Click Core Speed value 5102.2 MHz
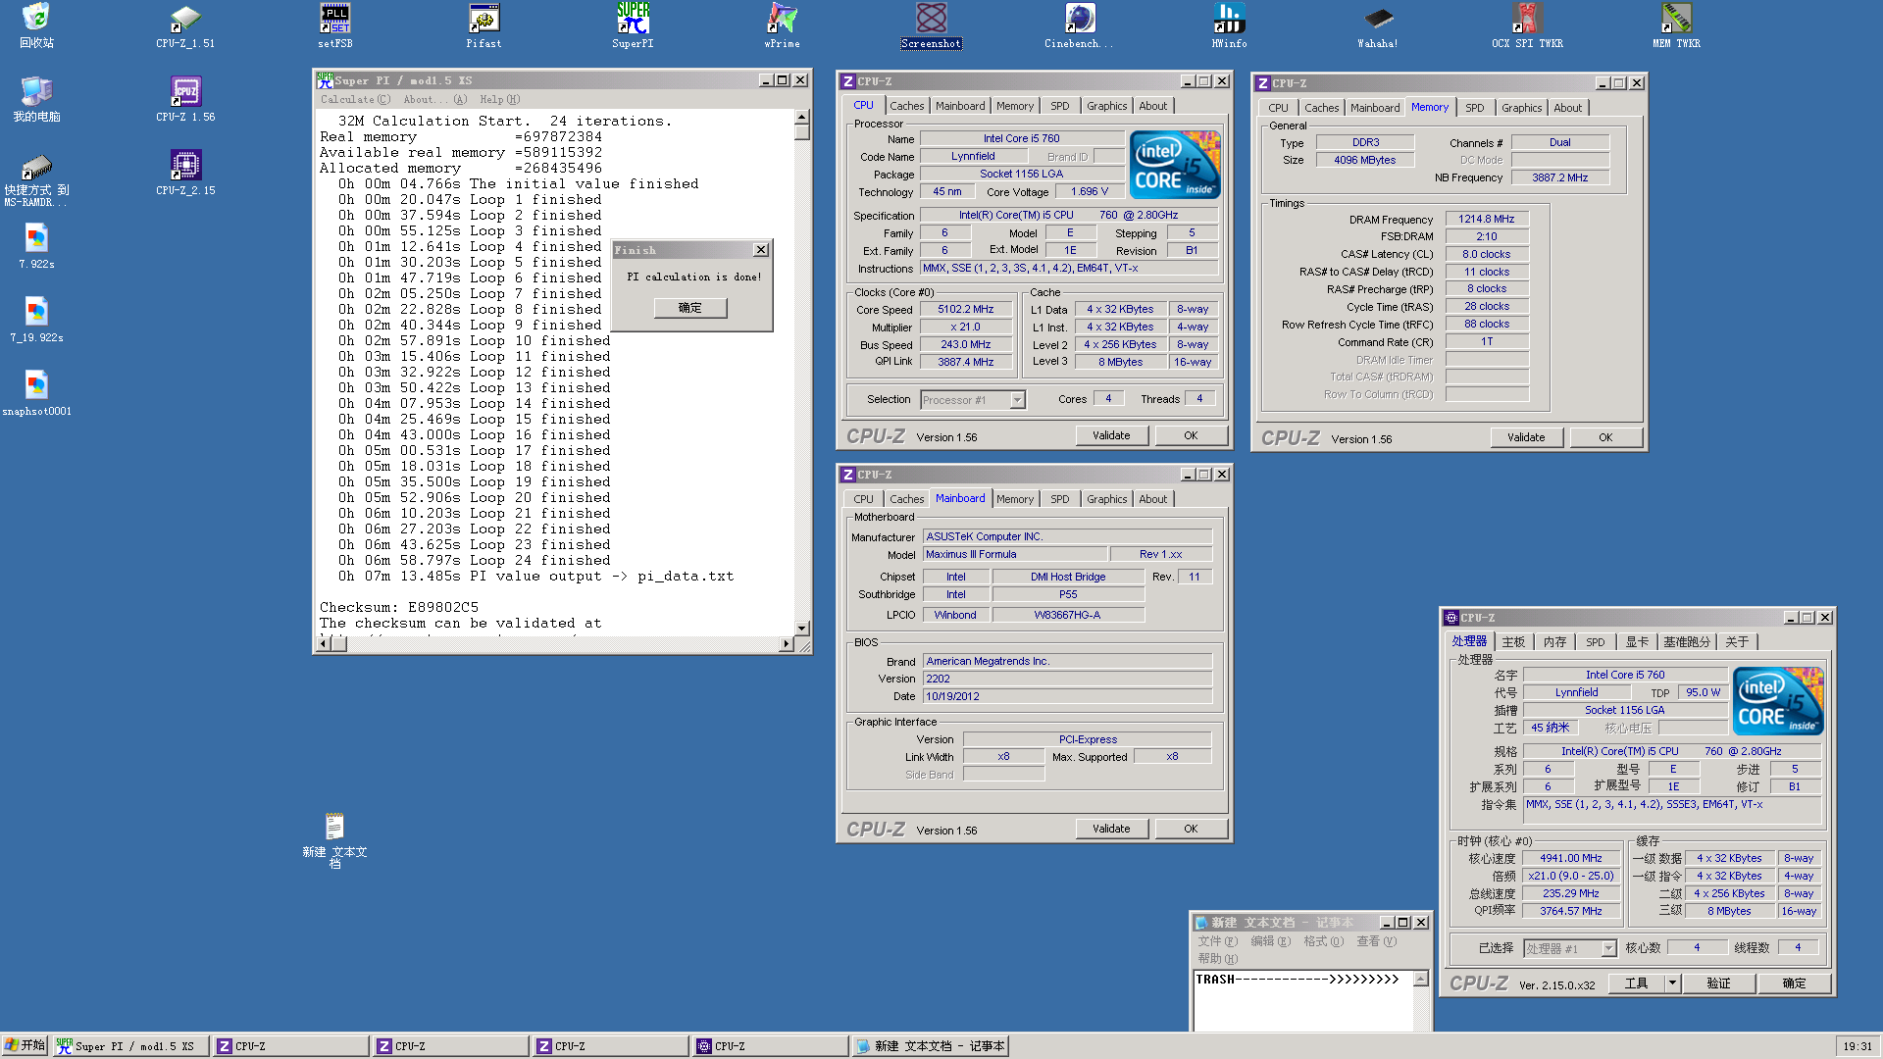This screenshot has height=1059, width=1883. click(x=965, y=309)
